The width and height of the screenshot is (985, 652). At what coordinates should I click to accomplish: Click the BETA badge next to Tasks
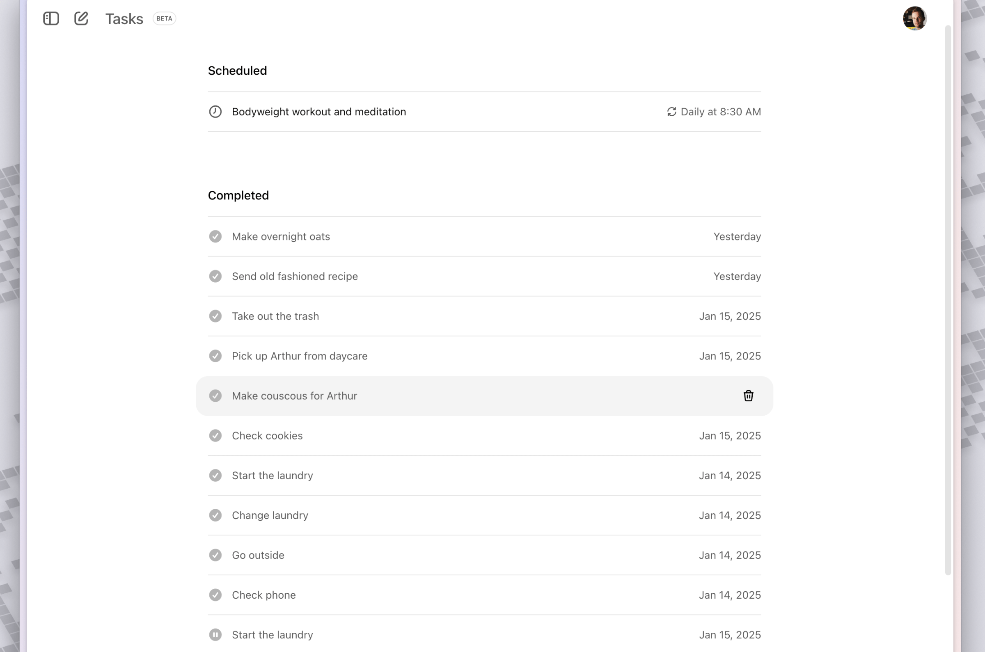pyautogui.click(x=164, y=19)
